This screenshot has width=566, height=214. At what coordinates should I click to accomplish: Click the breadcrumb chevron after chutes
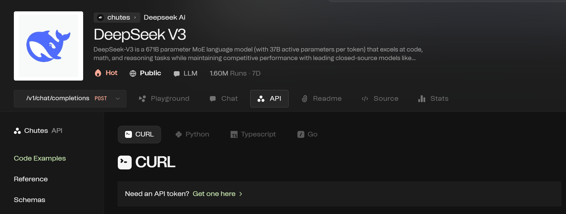pyautogui.click(x=135, y=17)
